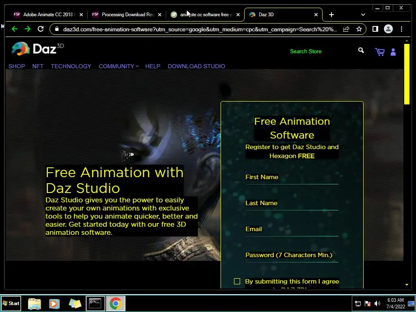Viewport: 416px width, 312px height.
Task: Click the Chrome icon in the taskbar
Action: [x=116, y=303]
